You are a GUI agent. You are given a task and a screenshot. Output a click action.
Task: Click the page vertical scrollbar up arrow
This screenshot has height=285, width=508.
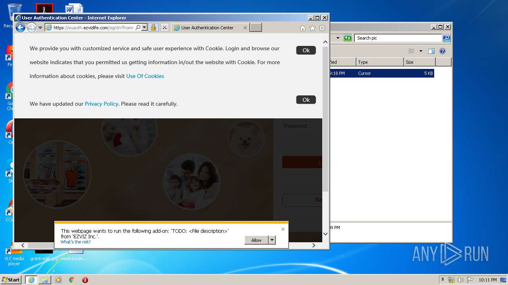coord(325,42)
